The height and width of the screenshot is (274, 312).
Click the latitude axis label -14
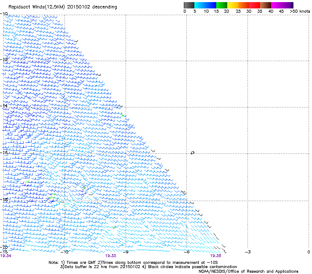click(x=4, y=106)
